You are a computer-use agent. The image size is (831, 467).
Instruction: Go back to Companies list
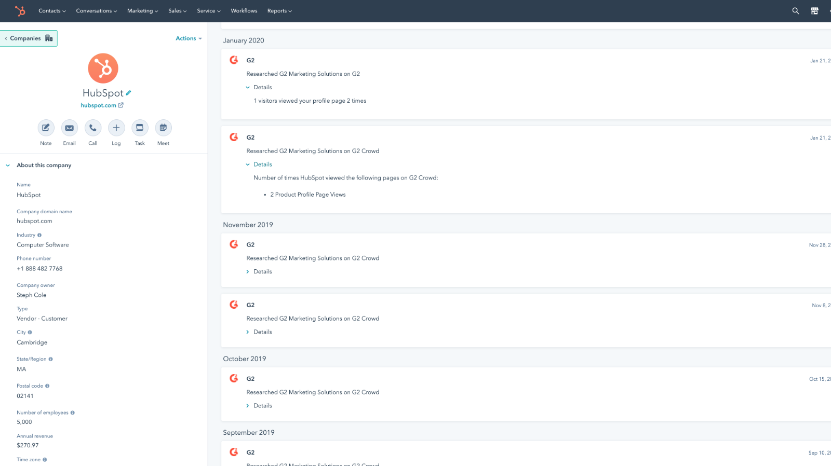click(29, 38)
